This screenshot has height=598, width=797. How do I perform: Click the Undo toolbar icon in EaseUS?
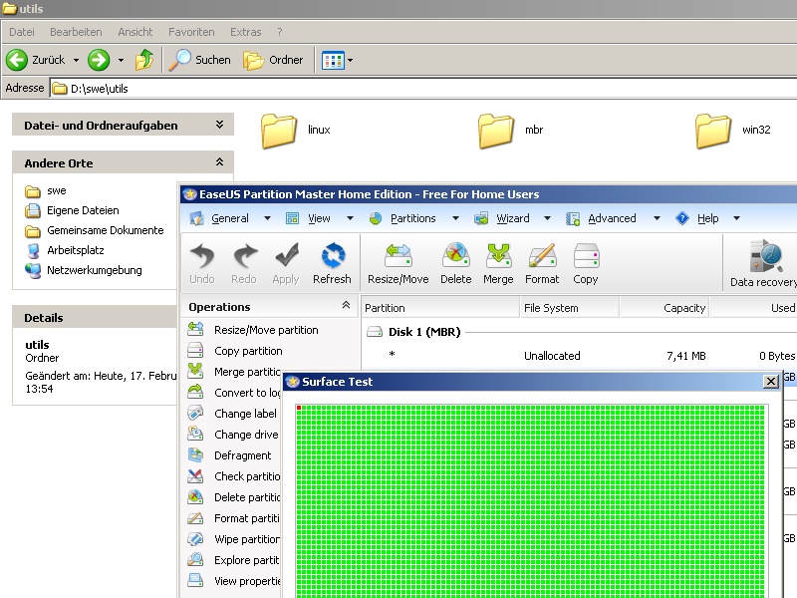click(202, 263)
